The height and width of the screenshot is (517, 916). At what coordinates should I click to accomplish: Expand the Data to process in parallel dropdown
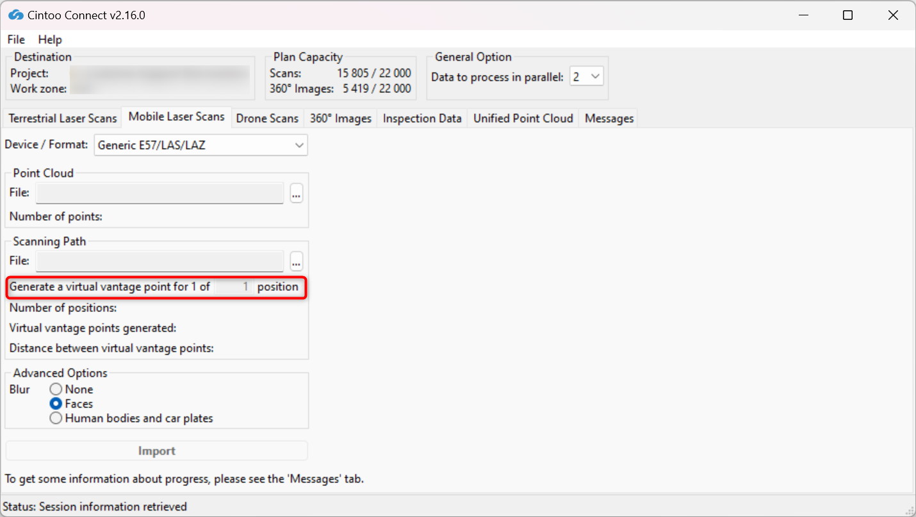pyautogui.click(x=586, y=77)
